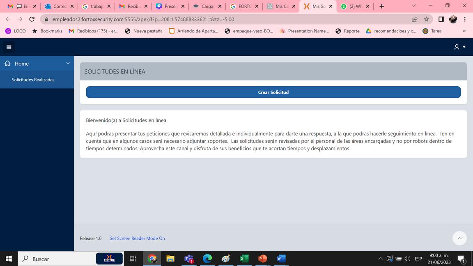Open recomendacioes y c Drive bookmark
473x266 pixels.
tap(391, 31)
